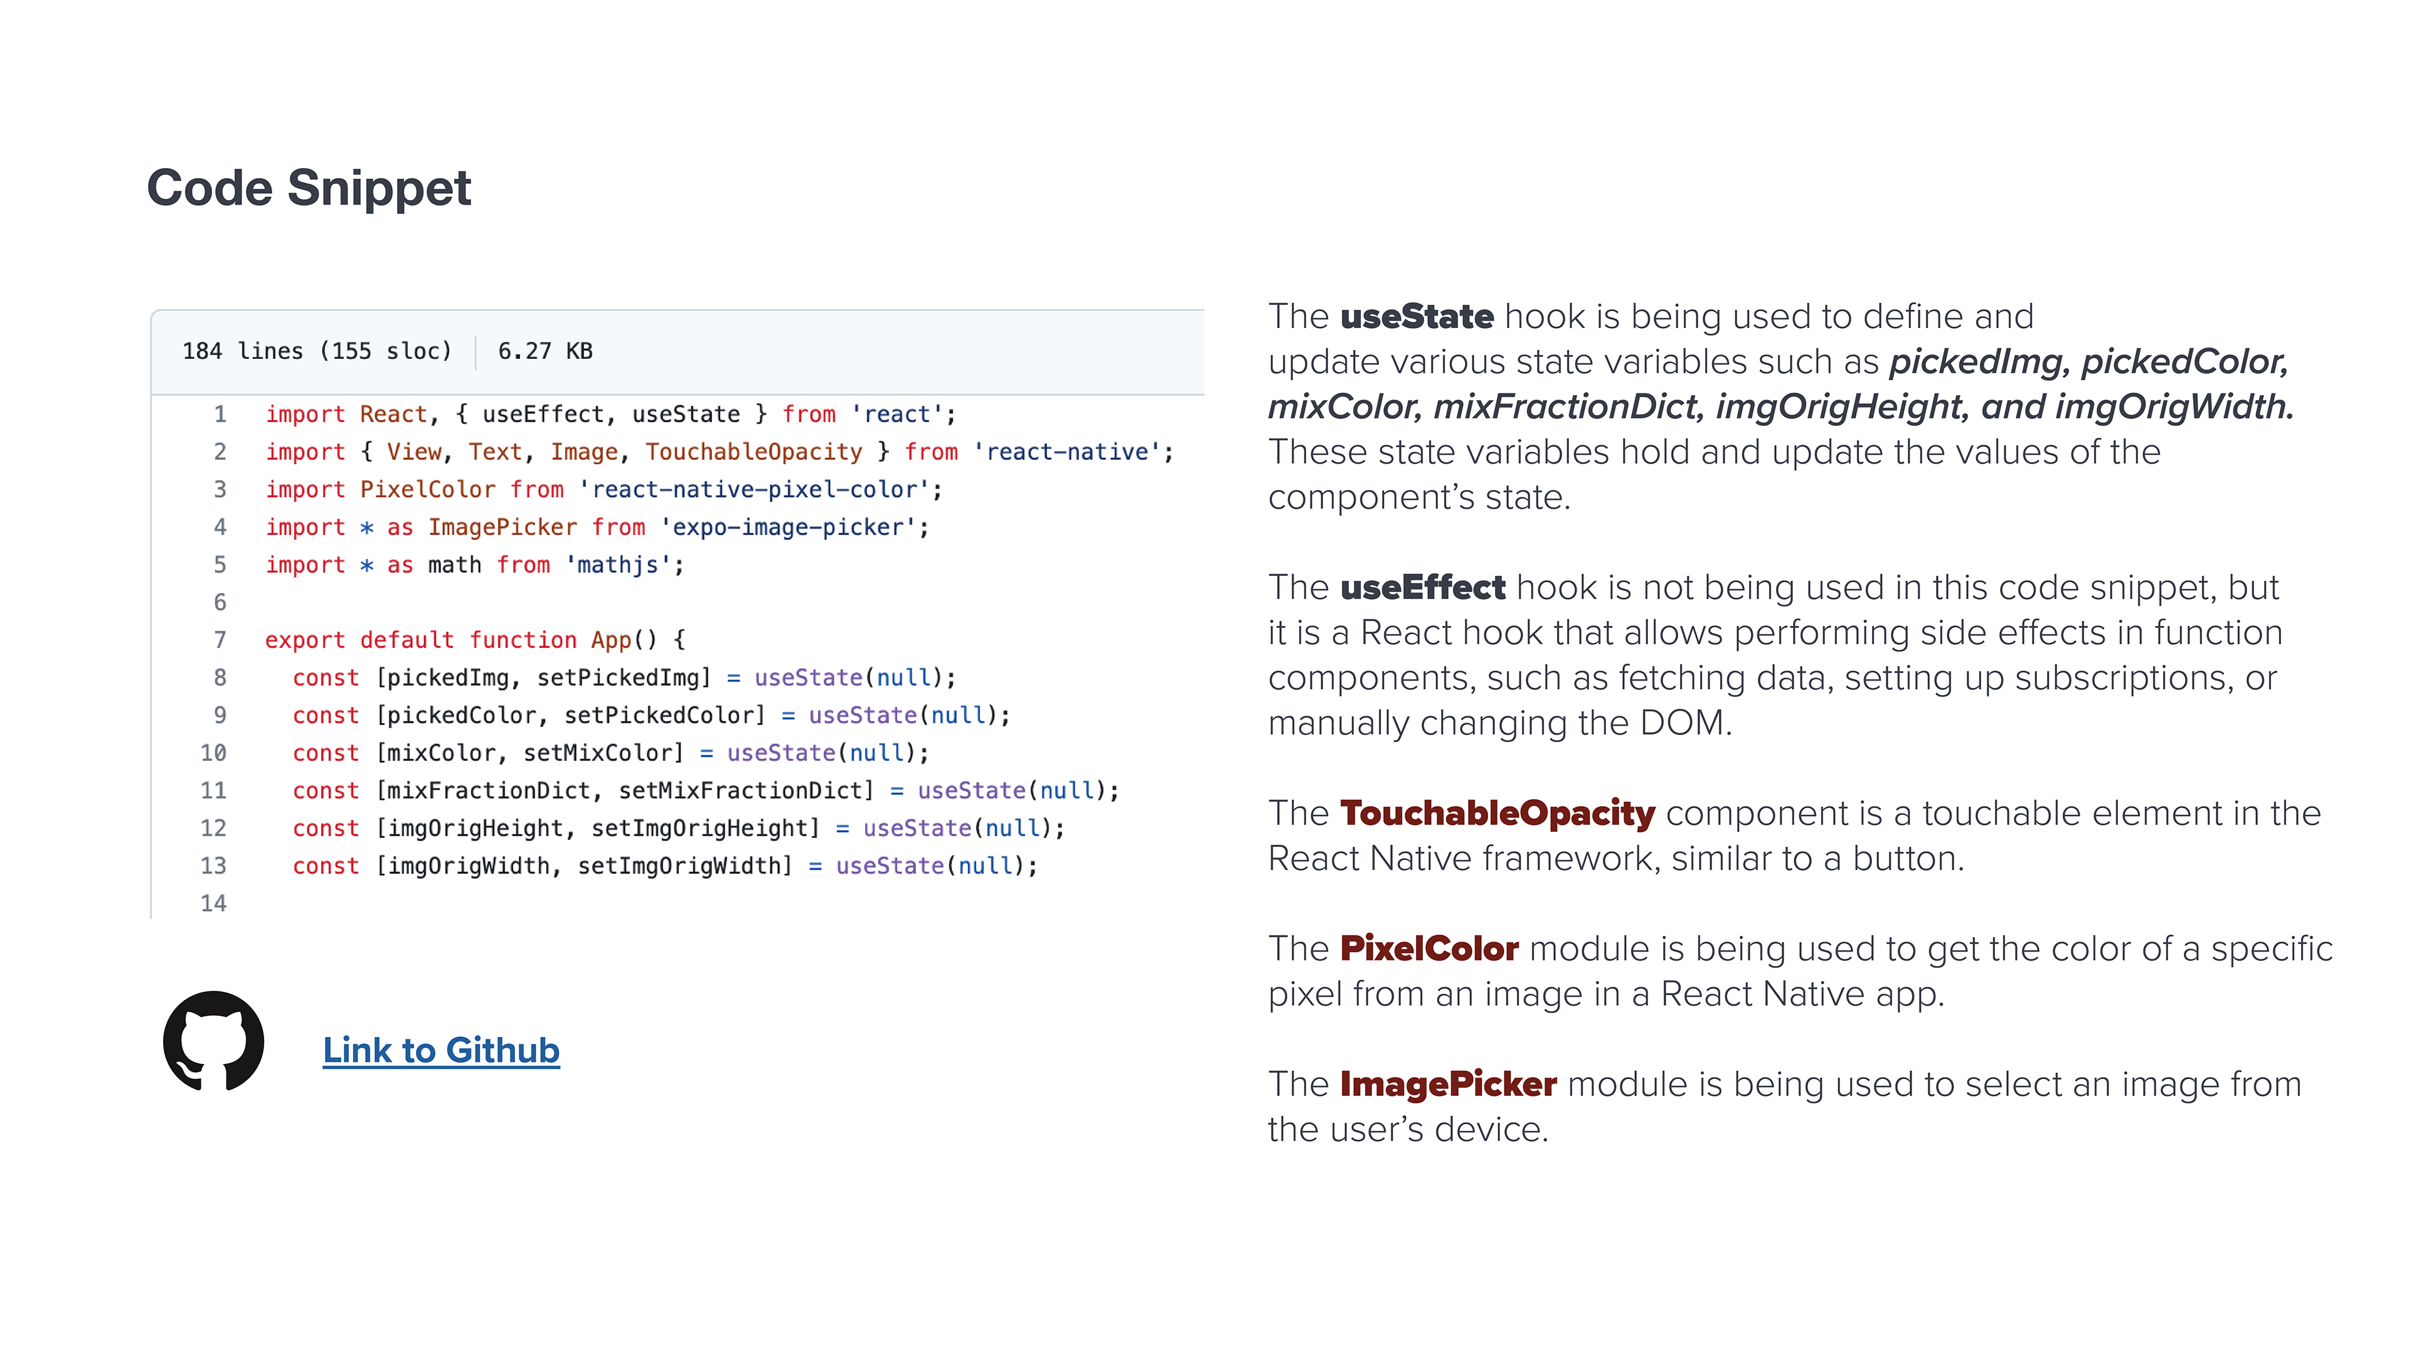Screen dimensions: 2409x1355
Task: Click the bold useEffect term in description
Action: pos(1422,587)
